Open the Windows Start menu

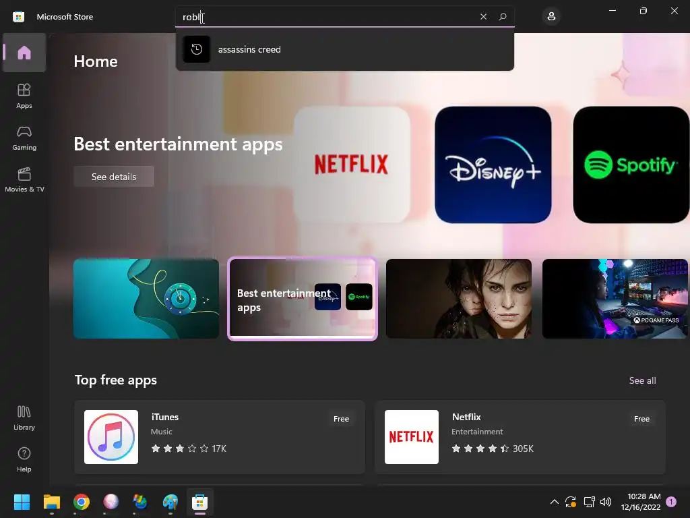(22, 502)
